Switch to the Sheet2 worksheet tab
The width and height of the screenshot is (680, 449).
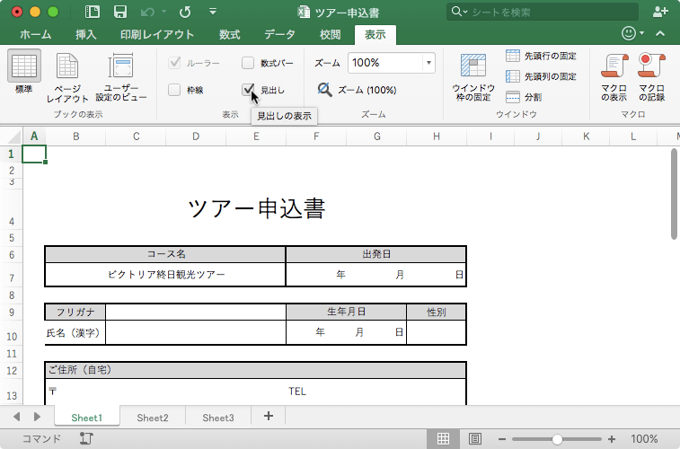(153, 418)
